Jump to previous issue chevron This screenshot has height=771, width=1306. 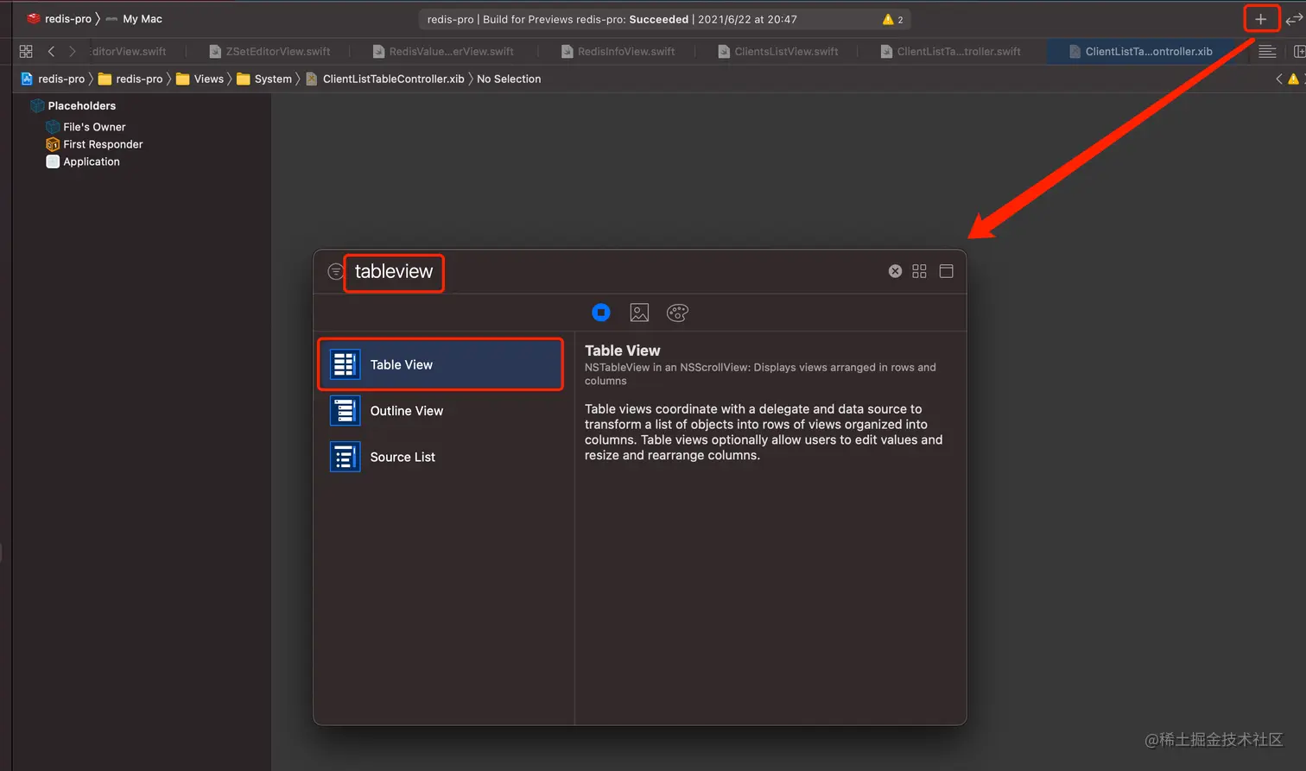point(1279,79)
